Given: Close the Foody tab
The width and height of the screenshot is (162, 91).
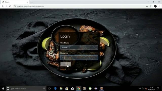Looking at the screenshot, I should (x=28, y=2).
